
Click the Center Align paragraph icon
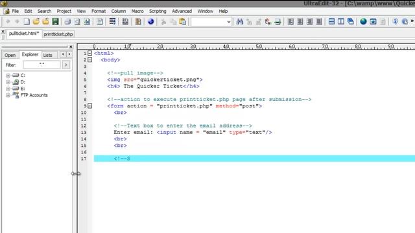pos(300,21)
